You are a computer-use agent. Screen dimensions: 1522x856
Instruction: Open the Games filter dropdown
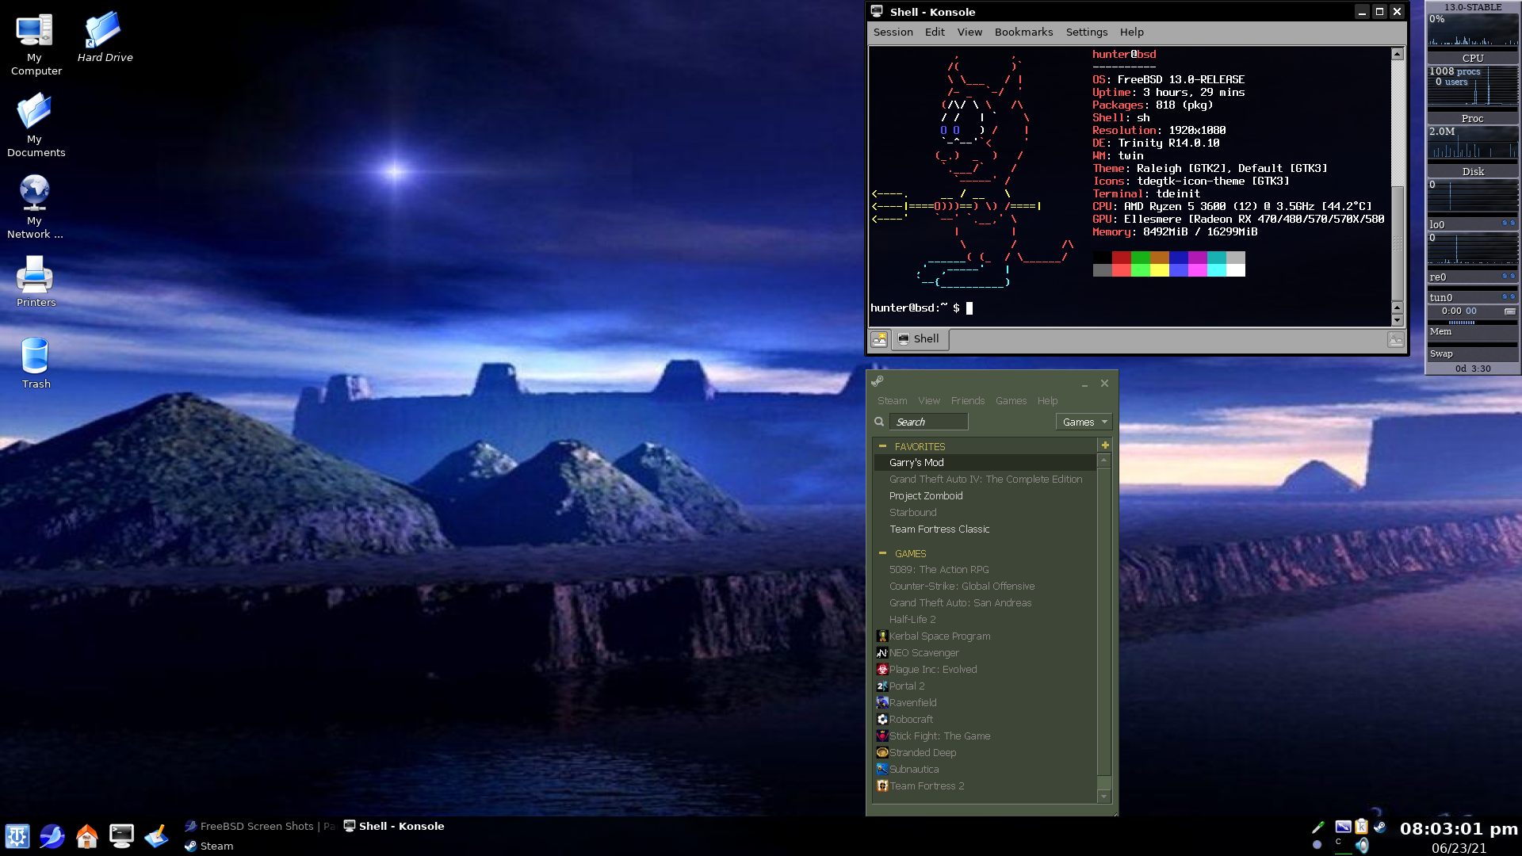(x=1084, y=422)
